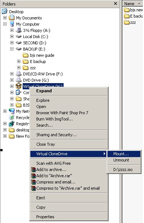The width and height of the screenshot is (144, 223).
Task: Click Mount... in the submenu
Action: point(124,154)
